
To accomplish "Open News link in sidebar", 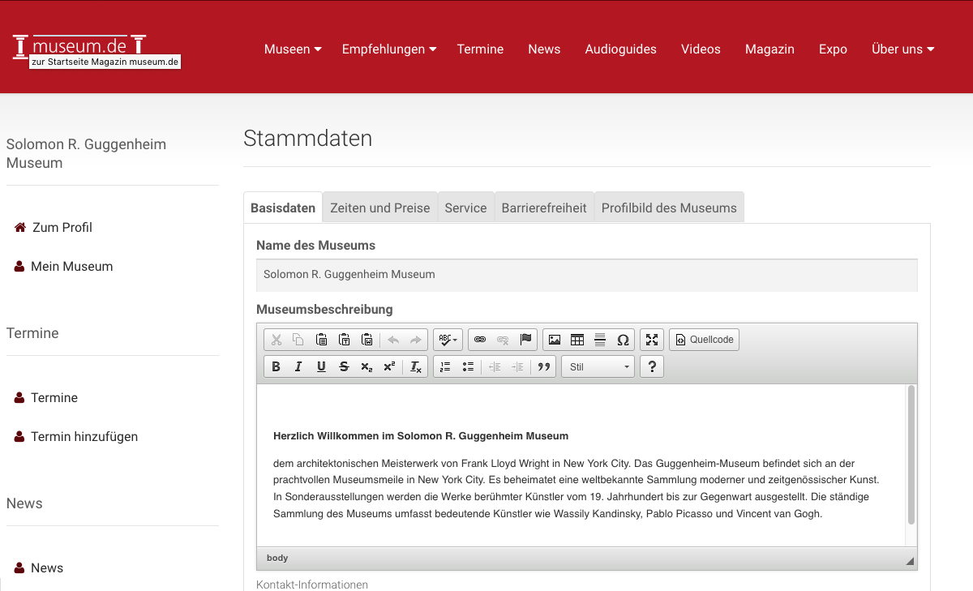I will pyautogui.click(x=47, y=568).
